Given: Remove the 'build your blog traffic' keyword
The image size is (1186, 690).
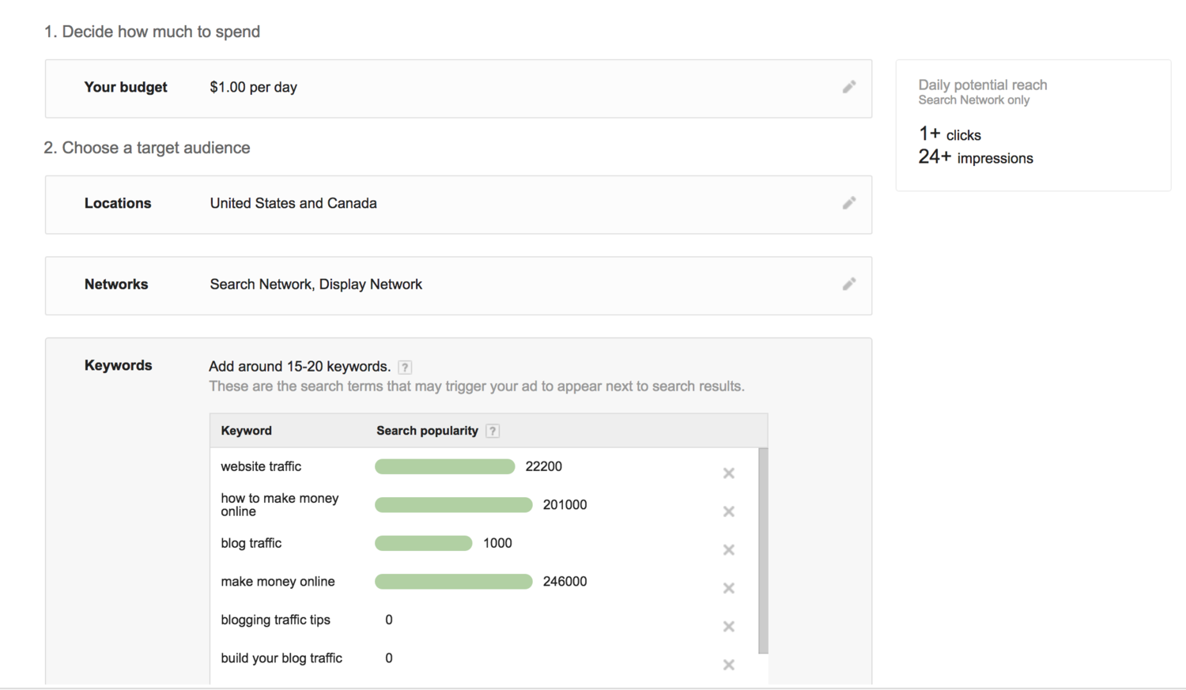Looking at the screenshot, I should [729, 665].
